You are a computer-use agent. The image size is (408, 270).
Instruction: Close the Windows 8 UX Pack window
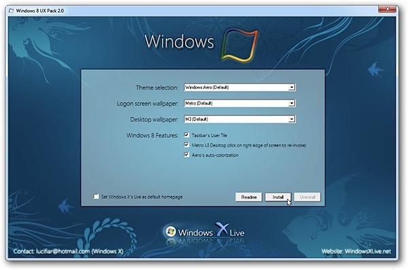[387, 9]
